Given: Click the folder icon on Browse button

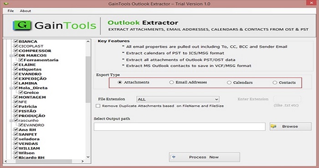Looking at the screenshot, I should pos(273,126).
